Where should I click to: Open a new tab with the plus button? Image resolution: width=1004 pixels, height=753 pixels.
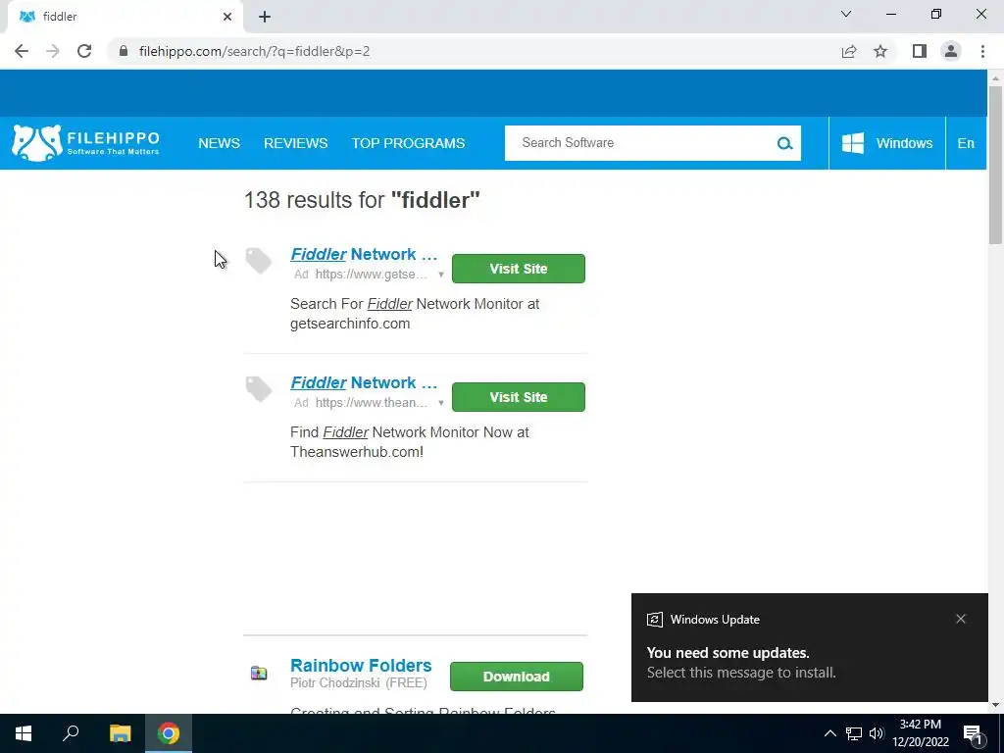[x=265, y=18]
